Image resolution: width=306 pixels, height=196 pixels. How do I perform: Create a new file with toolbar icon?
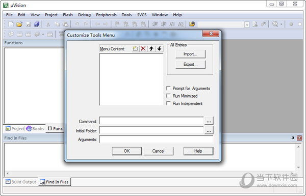(x=11, y=24)
